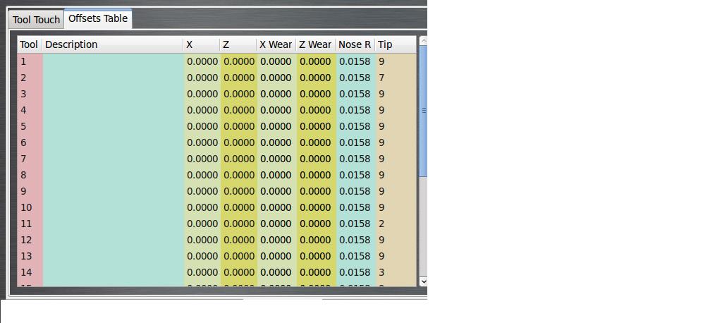This screenshot has height=323, width=722.
Task: Click the Z offset of tool 2
Action: pyautogui.click(x=238, y=78)
